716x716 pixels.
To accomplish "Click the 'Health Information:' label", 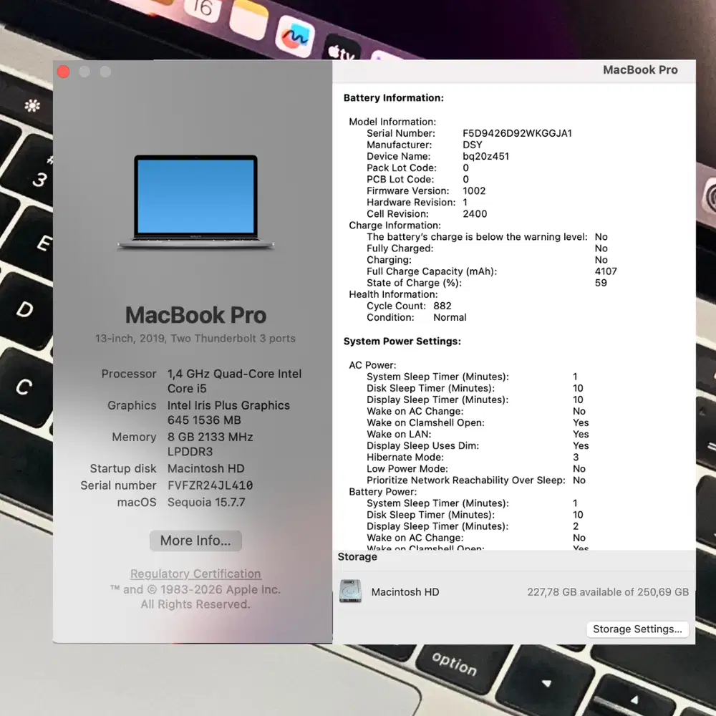I will [x=393, y=294].
